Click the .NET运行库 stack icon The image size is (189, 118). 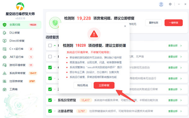click(x=4, y=57)
